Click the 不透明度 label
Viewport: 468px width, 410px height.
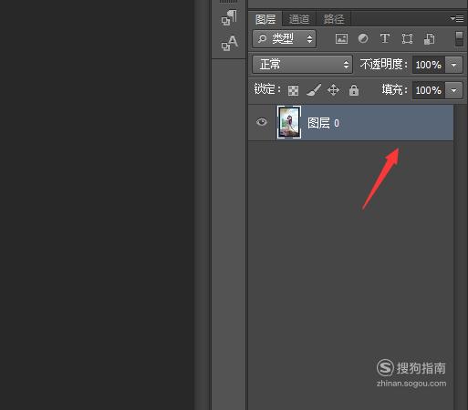pos(383,65)
